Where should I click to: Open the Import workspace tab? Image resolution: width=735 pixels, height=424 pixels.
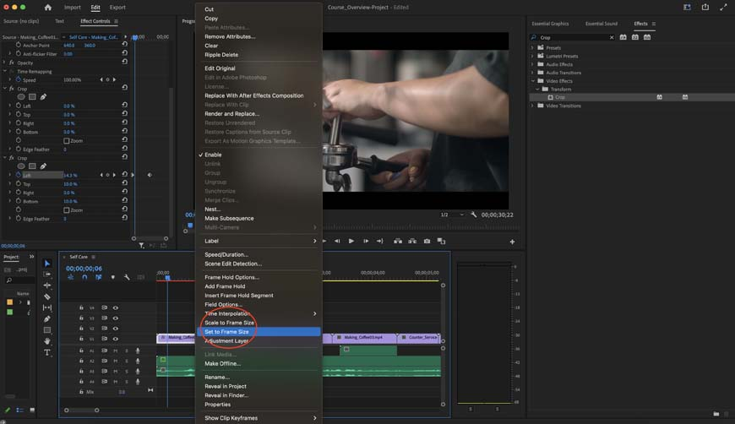72,8
